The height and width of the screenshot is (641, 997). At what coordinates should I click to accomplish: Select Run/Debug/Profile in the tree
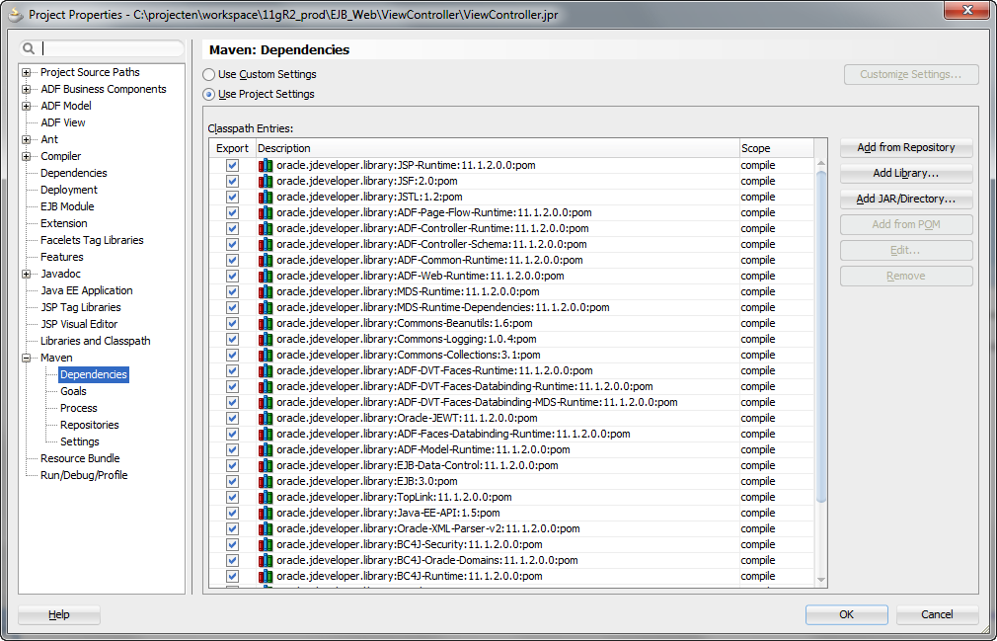click(x=84, y=475)
